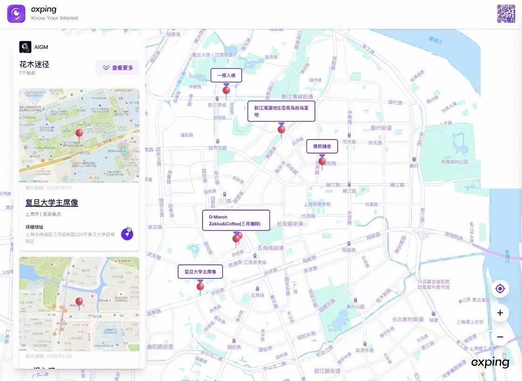Click the first map thumbnail in the sidebar
Image resolution: width=522 pixels, height=381 pixels.
pos(79,135)
